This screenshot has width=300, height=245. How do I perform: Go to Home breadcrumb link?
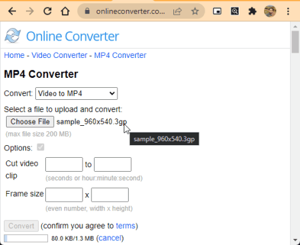coord(14,55)
